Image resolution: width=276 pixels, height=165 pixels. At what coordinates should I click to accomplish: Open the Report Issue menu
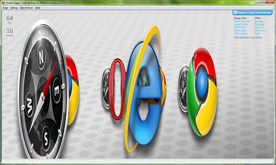[x=27, y=8]
